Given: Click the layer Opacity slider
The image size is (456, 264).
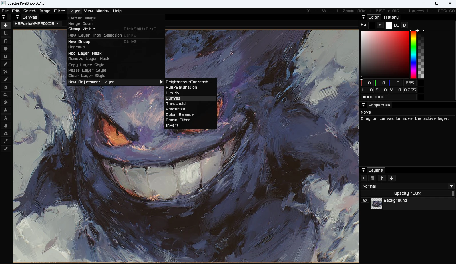Looking at the screenshot, I should (407, 193).
